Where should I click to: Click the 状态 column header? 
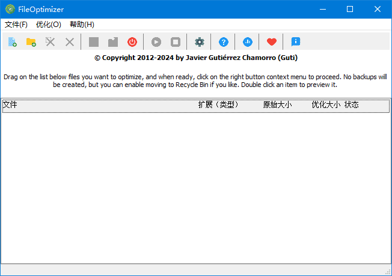point(352,105)
